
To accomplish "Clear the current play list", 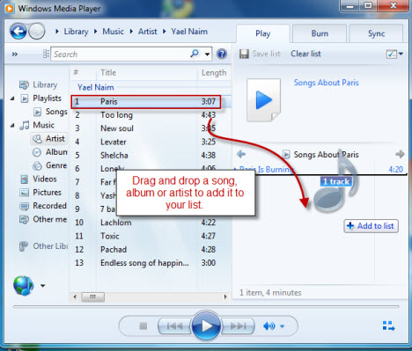I will (305, 54).
